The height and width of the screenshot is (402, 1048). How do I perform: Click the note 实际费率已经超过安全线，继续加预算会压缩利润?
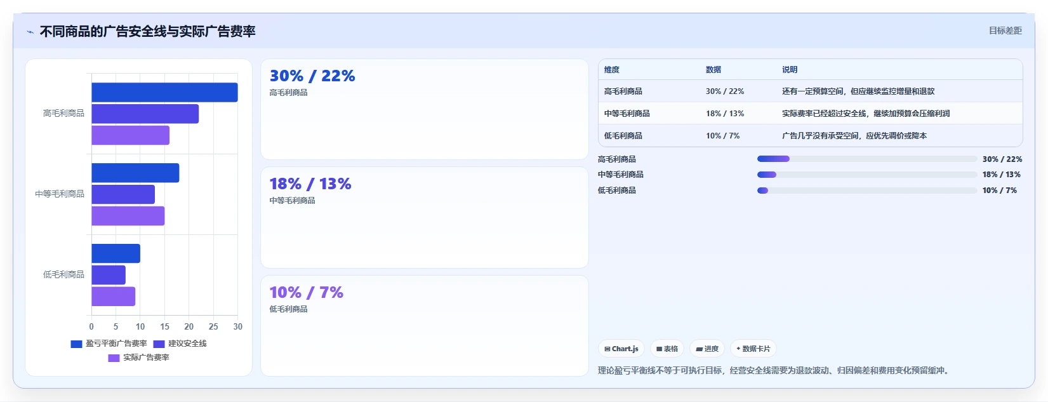[x=866, y=114]
